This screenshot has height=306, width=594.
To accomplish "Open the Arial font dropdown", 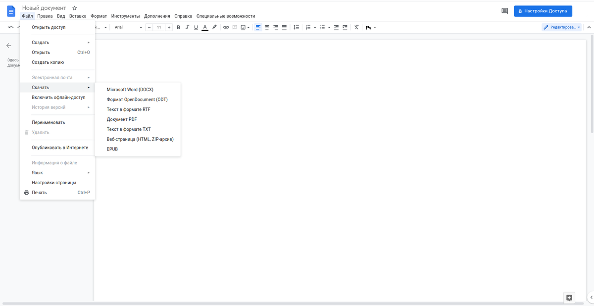I will (128, 27).
